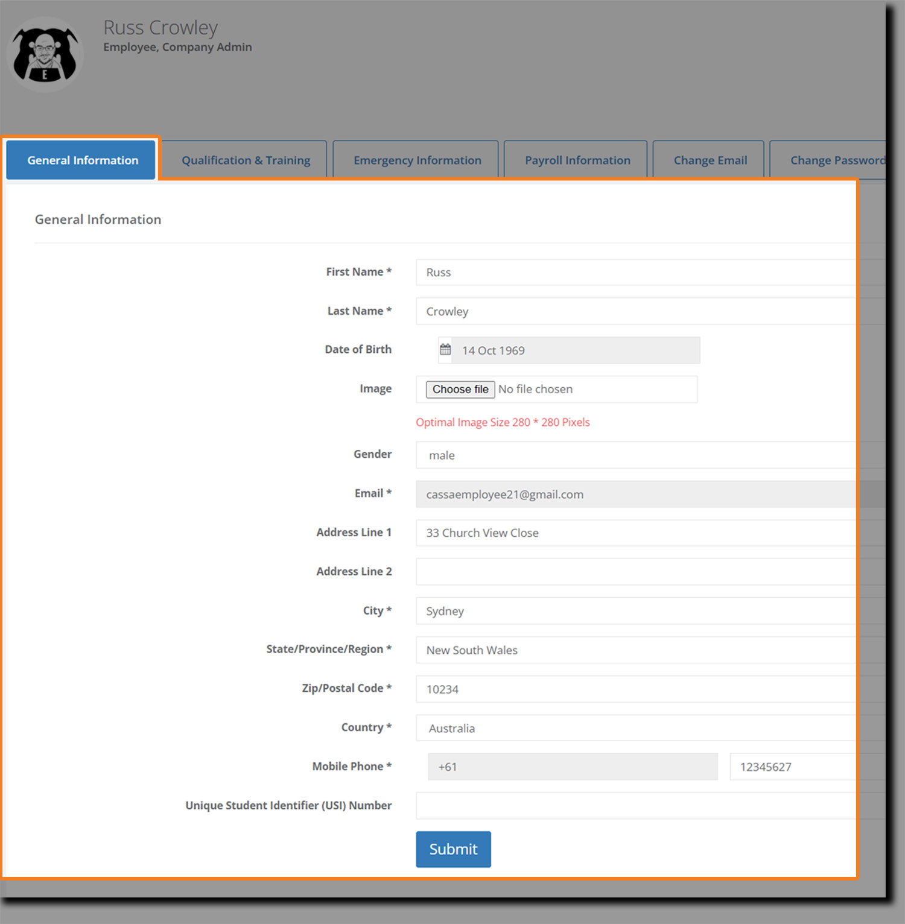Screen dimensions: 905x924
Task: Click the Submit button
Action: point(453,849)
